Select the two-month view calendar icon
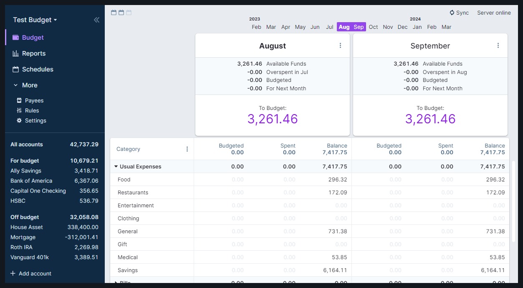 pyautogui.click(x=121, y=13)
